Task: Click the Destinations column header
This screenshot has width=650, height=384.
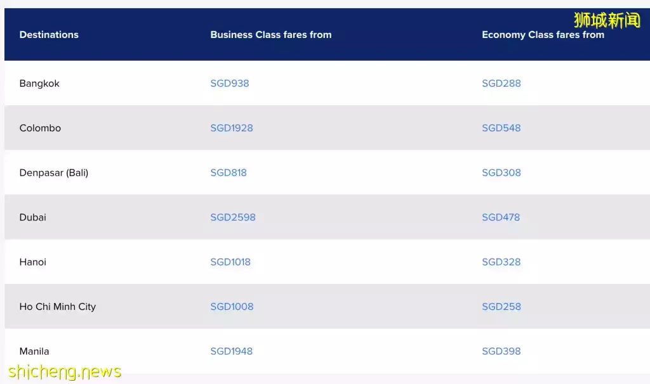Action: 49,35
